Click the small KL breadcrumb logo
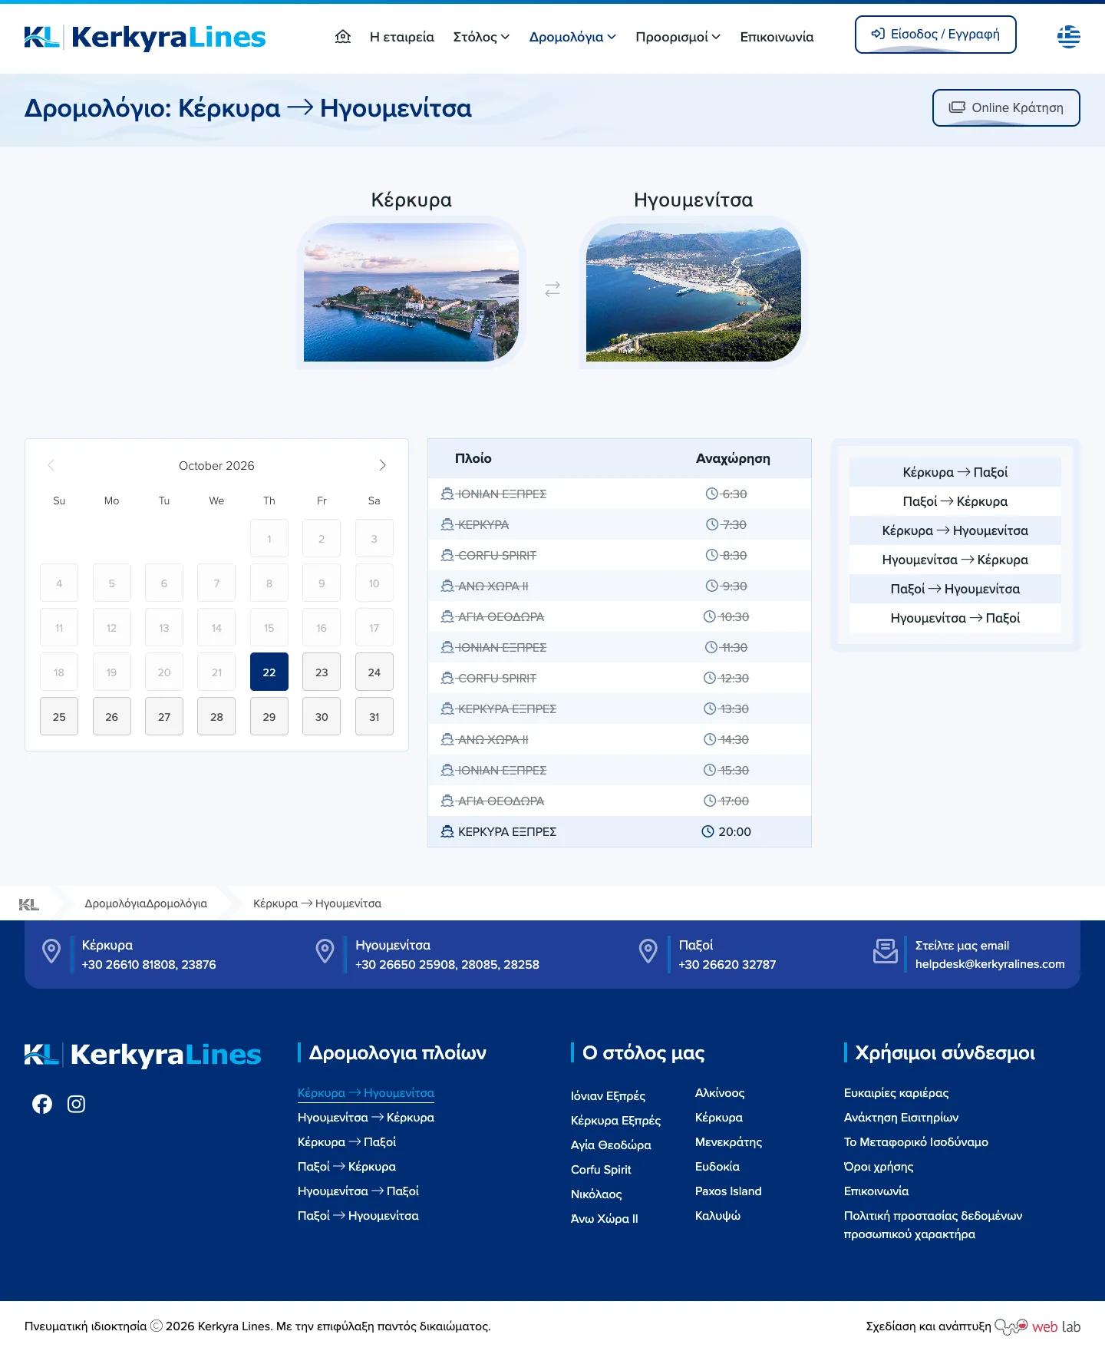The image size is (1105, 1351). (x=29, y=904)
